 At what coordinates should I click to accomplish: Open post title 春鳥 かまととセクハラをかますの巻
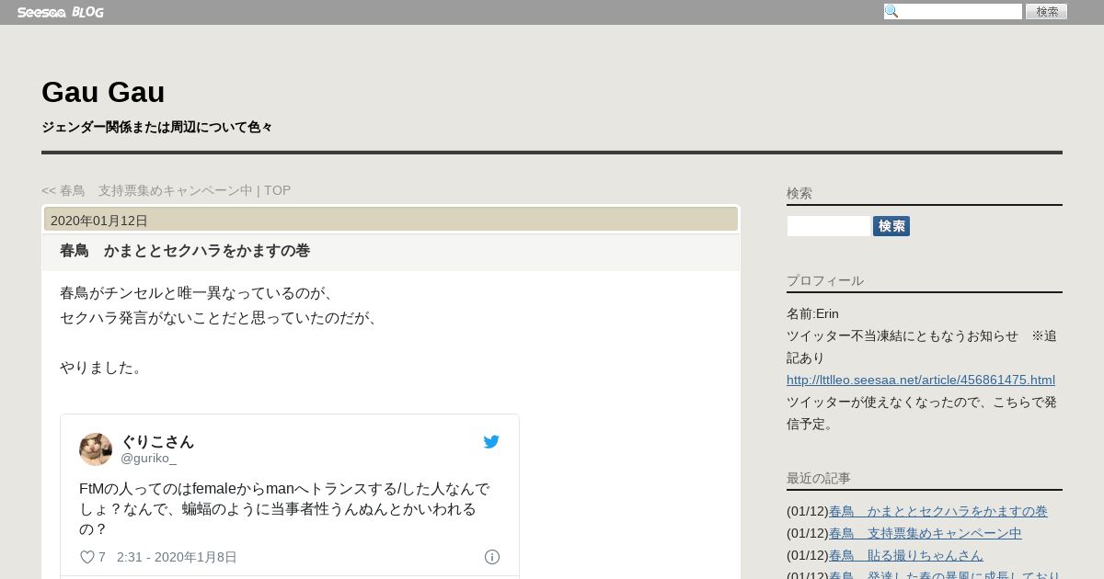[x=185, y=251]
